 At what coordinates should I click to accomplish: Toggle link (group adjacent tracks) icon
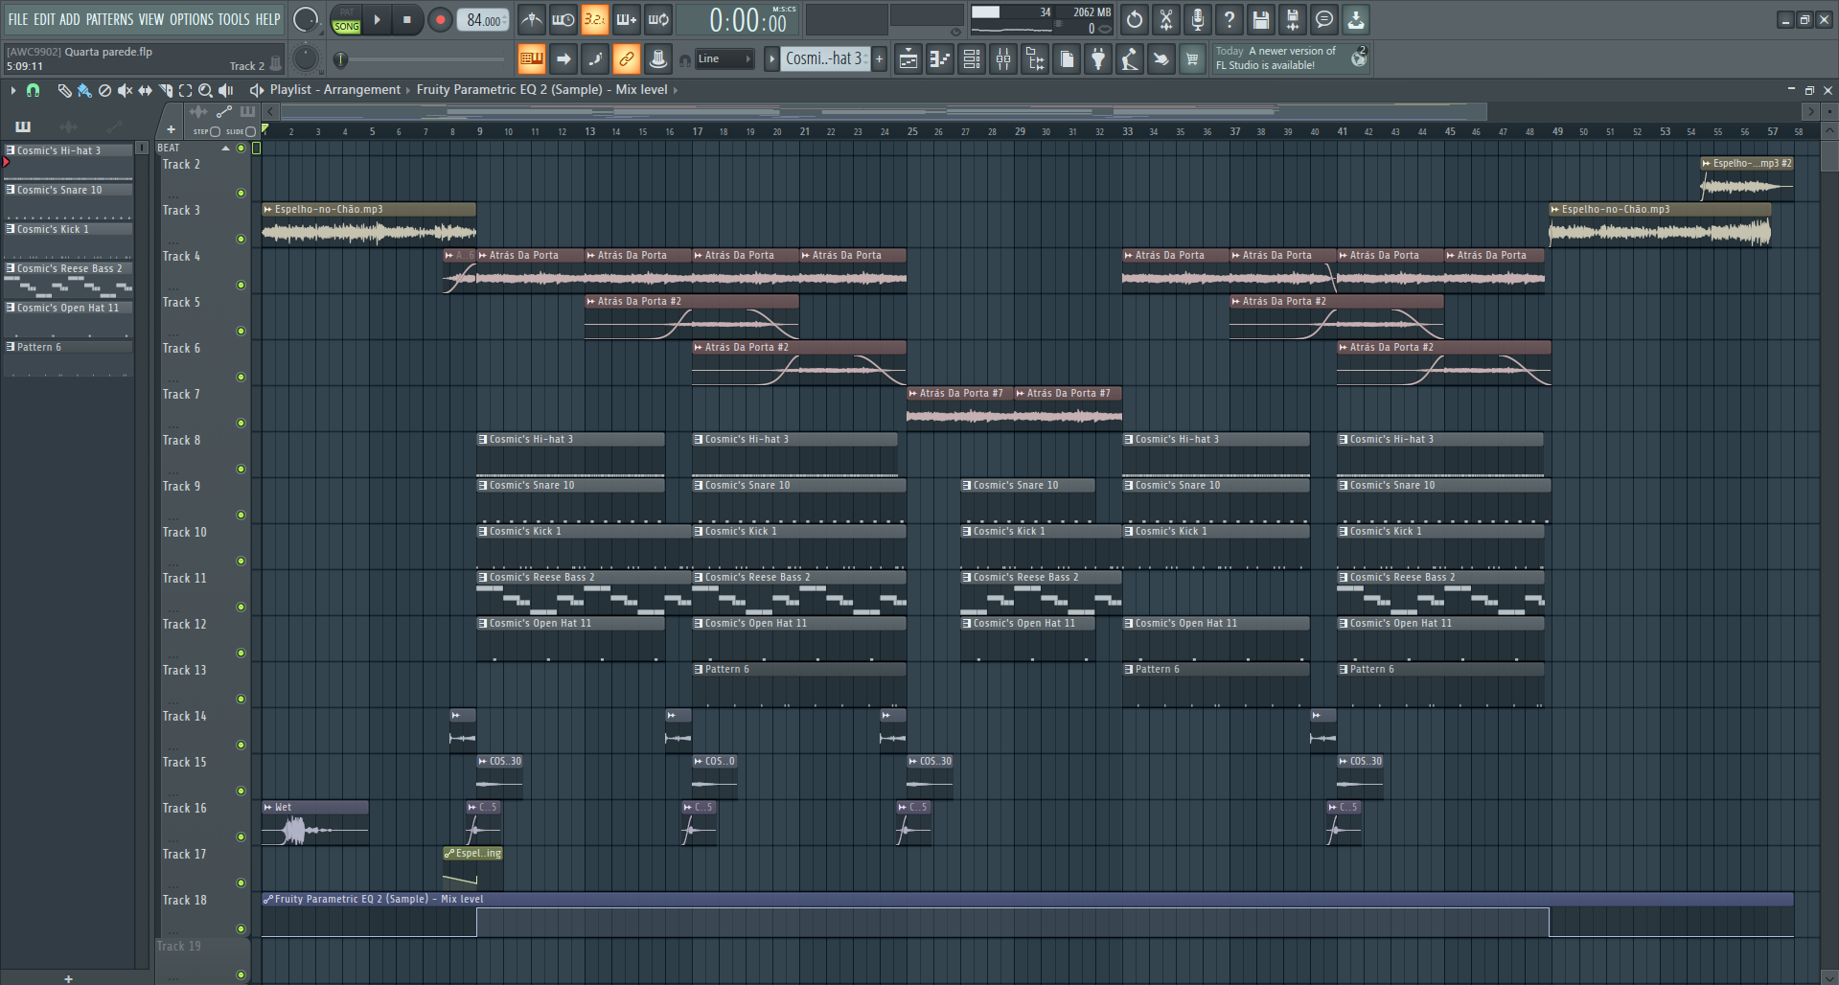(627, 59)
